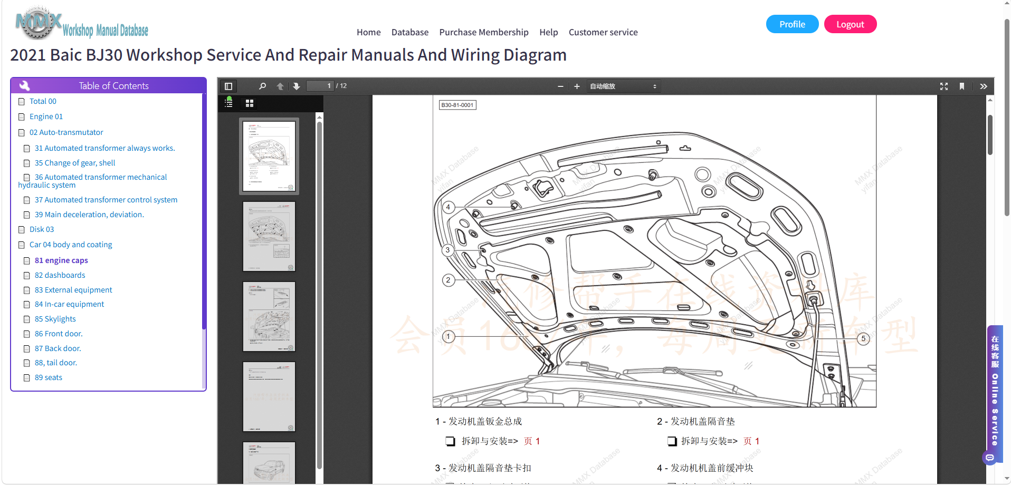
Task: Follow the page 1 link under item 2
Action: click(751, 441)
